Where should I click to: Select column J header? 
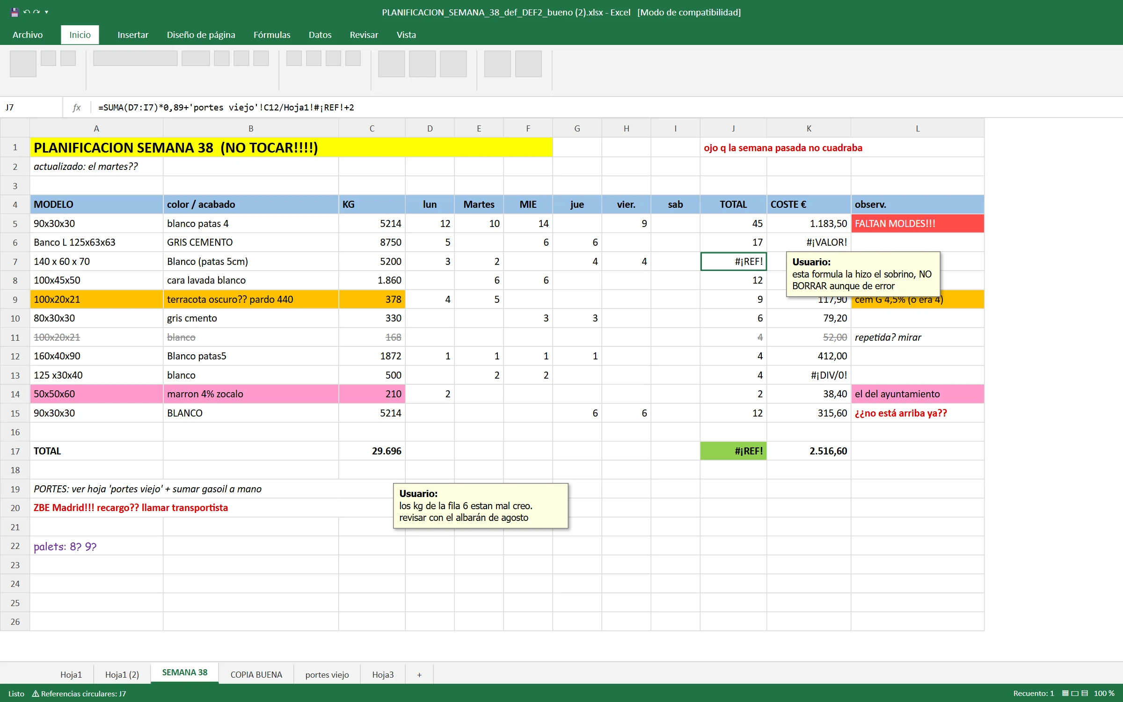733,128
